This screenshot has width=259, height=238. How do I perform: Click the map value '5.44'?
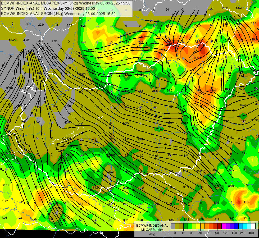(20, 218)
